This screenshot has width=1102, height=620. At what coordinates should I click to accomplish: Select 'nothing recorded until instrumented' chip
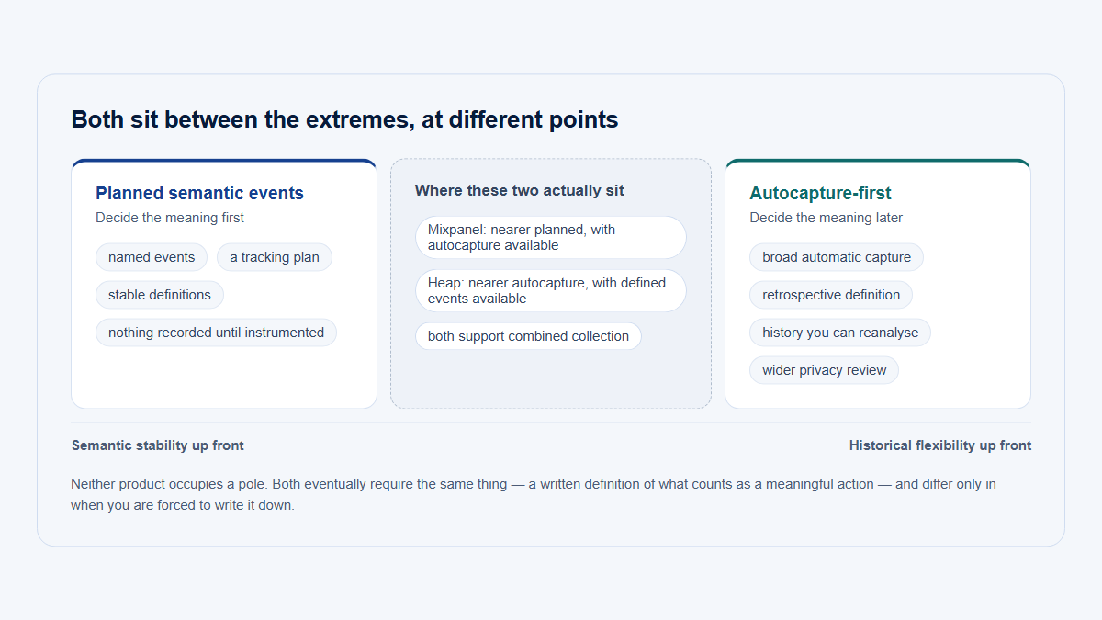click(216, 333)
